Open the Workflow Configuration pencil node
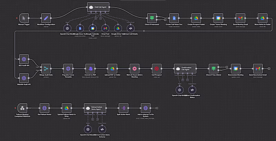This screenshot has width=276, height=141. pos(46,18)
